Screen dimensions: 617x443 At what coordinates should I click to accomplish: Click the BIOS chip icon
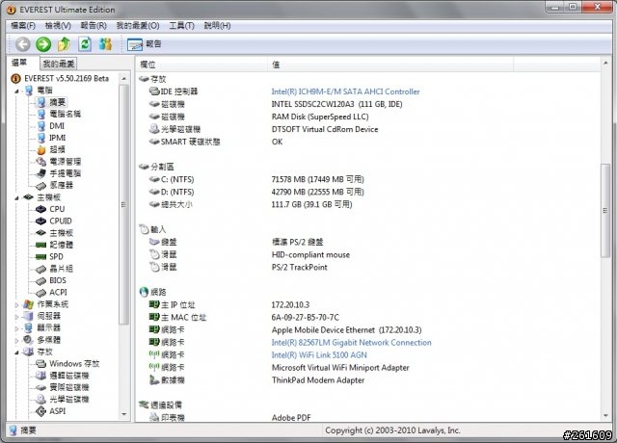click(x=40, y=280)
